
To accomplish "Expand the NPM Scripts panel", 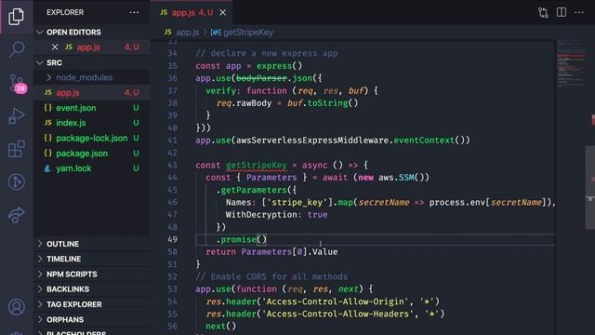I will [92, 275].
